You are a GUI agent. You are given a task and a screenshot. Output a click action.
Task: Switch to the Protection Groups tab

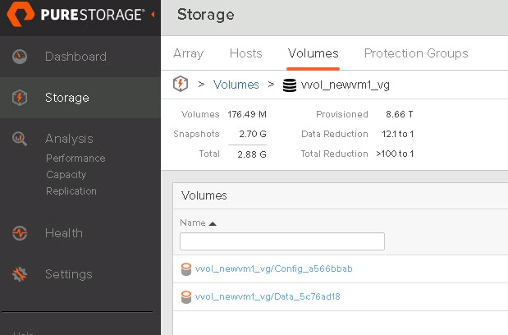tap(416, 53)
